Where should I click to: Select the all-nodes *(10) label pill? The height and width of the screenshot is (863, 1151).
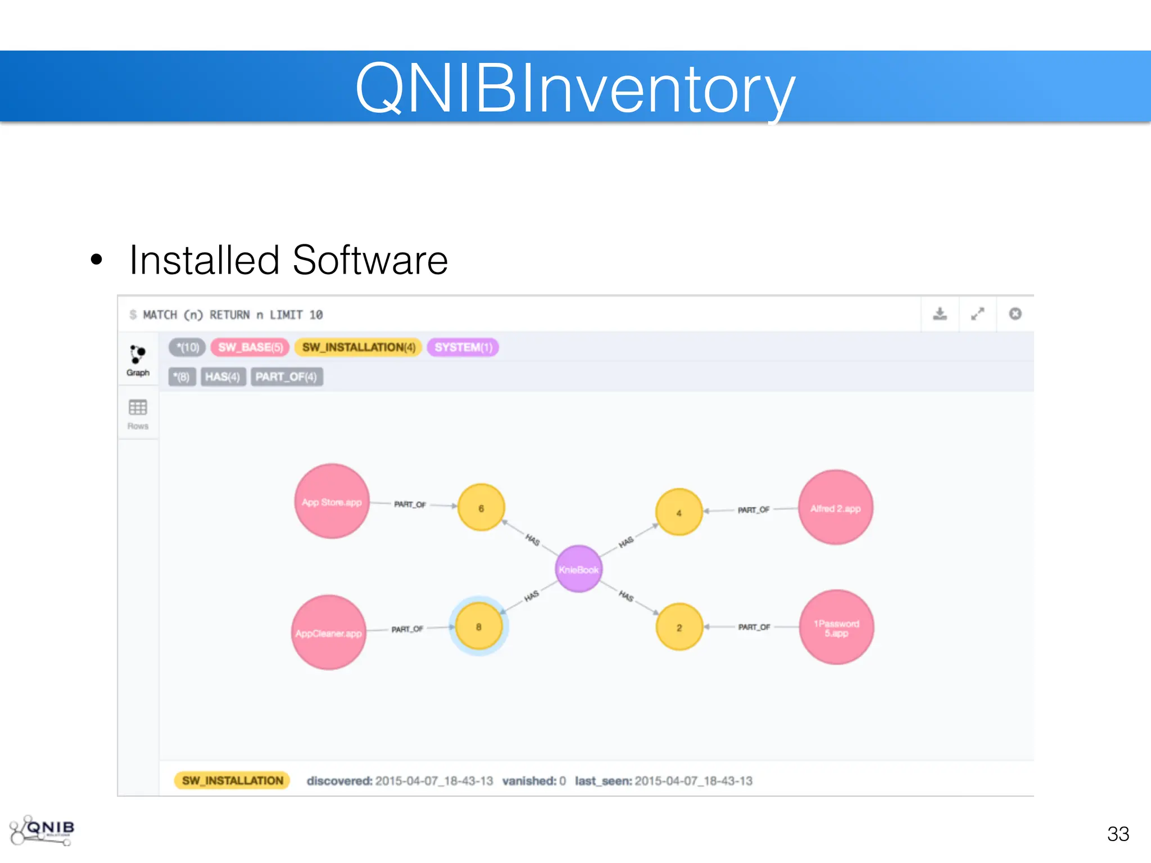[x=188, y=347]
